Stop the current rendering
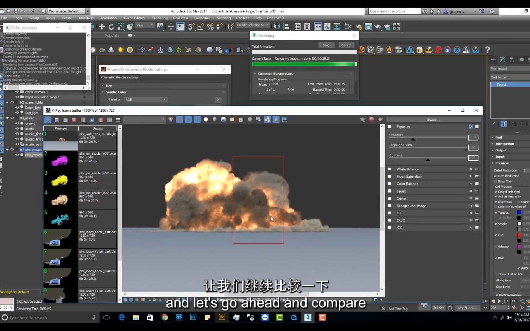This screenshot has height=331, width=530. [x=326, y=45]
